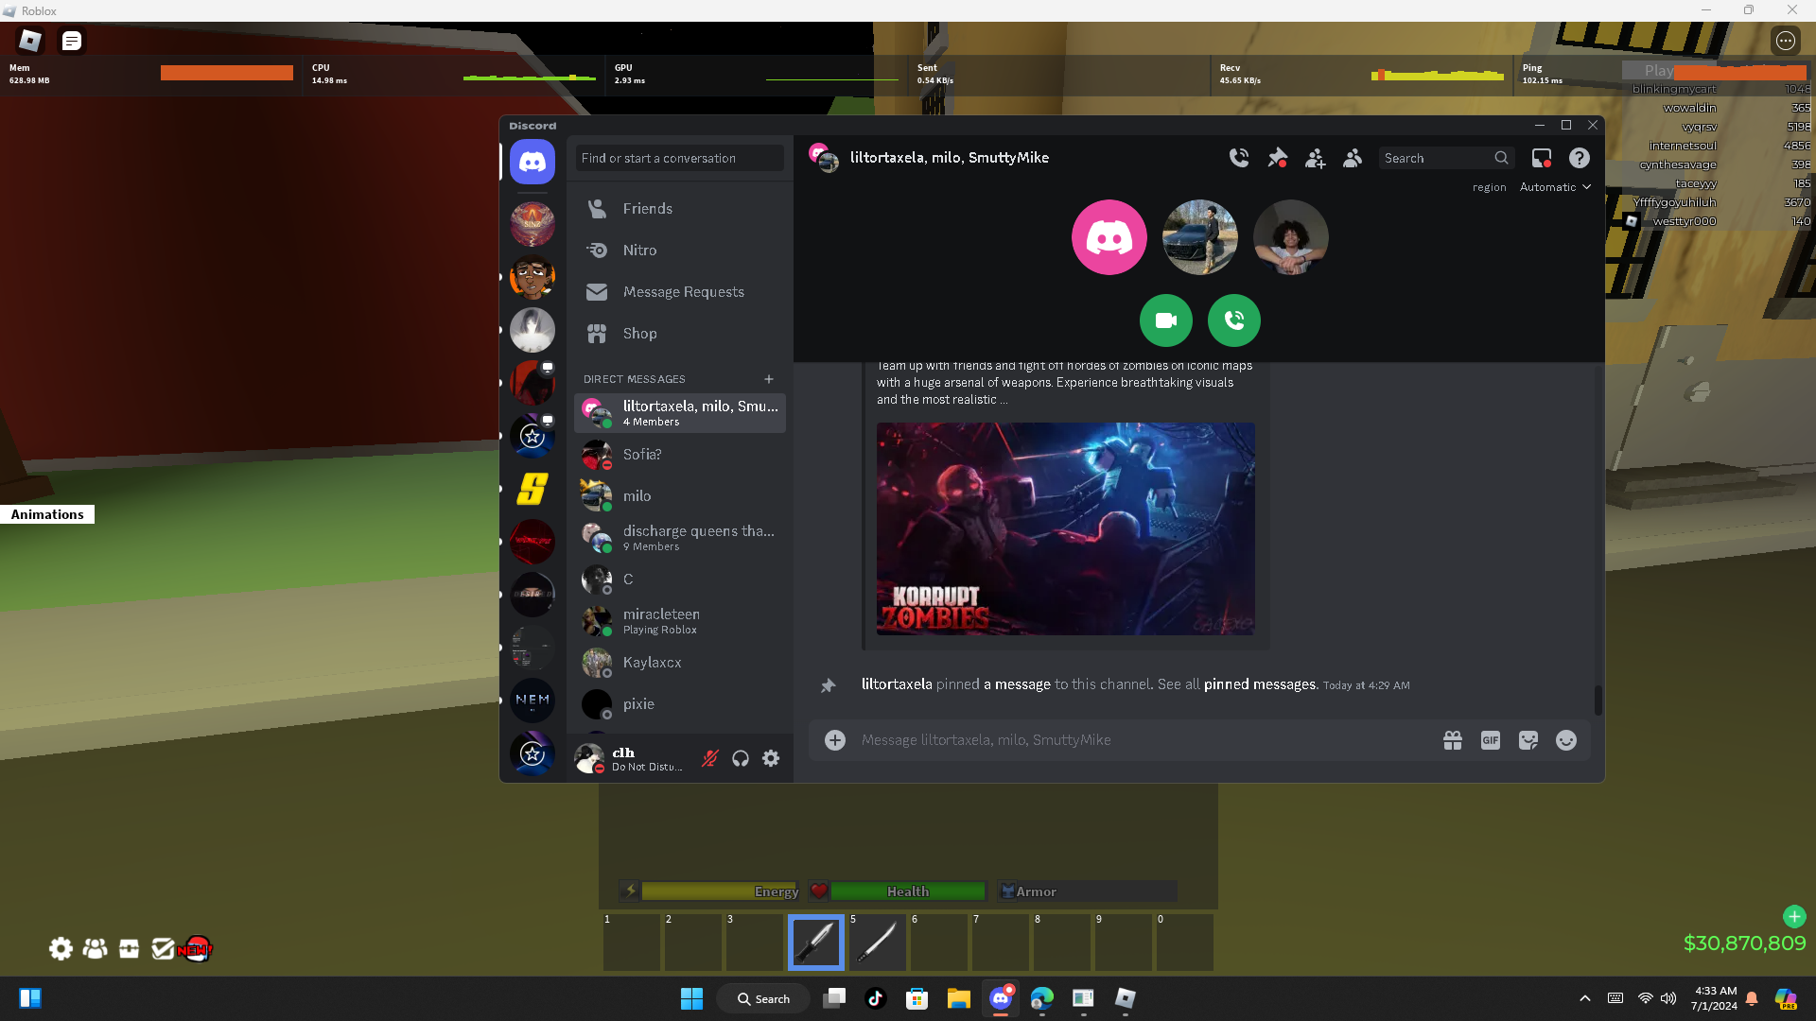Open the Sofia? direct message
Screen dimensions: 1816x1021
pyautogui.click(x=680, y=455)
